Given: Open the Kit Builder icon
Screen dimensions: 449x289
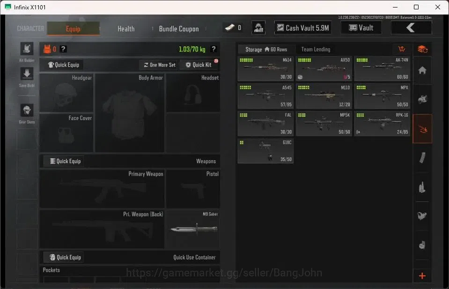Looking at the screenshot, I should tap(27, 49).
